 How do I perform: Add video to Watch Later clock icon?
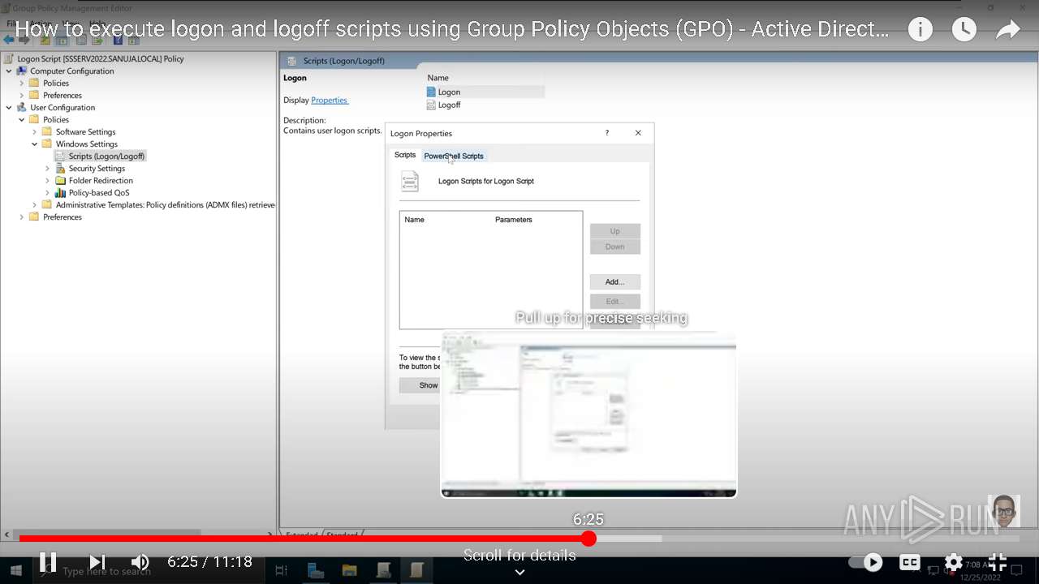(x=964, y=30)
